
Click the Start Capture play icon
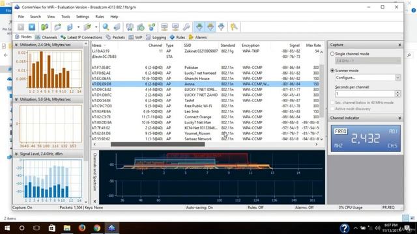click(x=21, y=27)
